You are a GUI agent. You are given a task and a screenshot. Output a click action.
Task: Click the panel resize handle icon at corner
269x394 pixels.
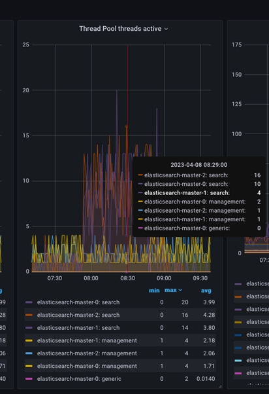[x=220, y=386]
